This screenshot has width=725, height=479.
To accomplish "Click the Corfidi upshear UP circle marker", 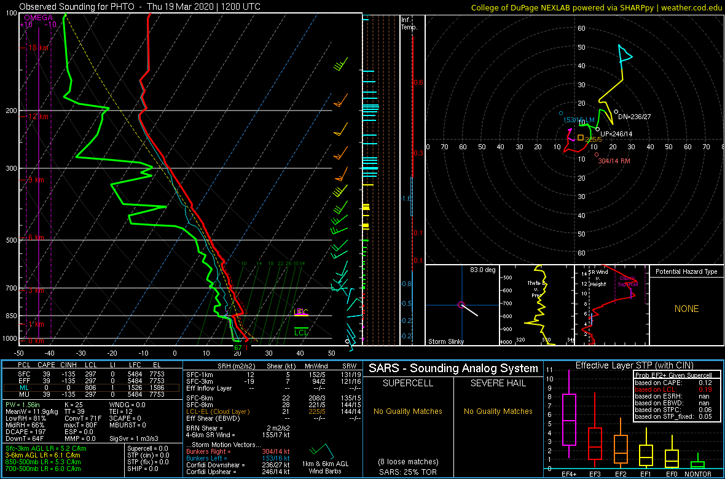I will click(598, 130).
